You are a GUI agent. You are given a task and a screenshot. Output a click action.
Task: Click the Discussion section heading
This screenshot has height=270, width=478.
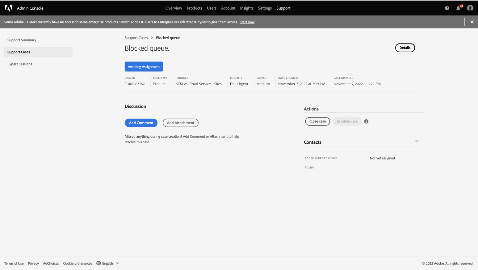click(136, 107)
